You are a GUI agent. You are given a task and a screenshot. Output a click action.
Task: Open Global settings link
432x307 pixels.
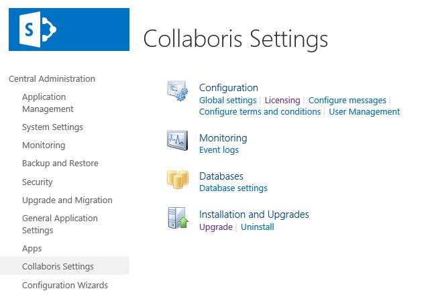tap(227, 100)
